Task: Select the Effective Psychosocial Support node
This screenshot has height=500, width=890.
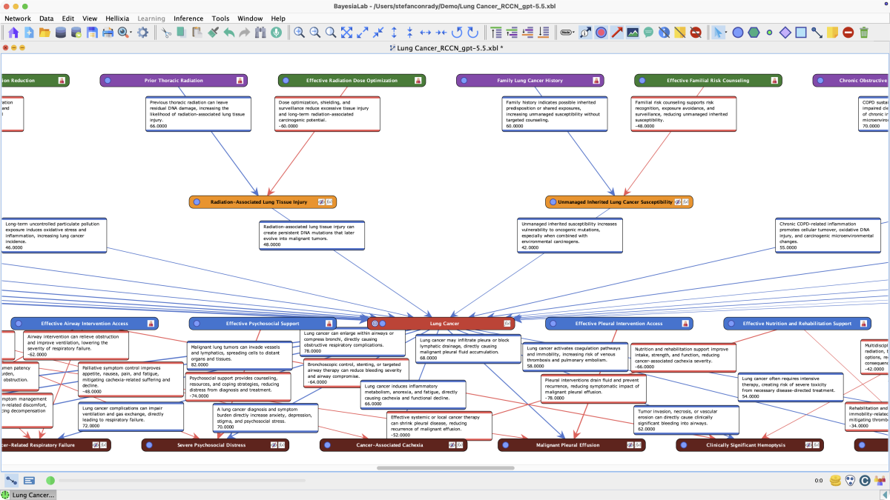Action: coord(263,324)
